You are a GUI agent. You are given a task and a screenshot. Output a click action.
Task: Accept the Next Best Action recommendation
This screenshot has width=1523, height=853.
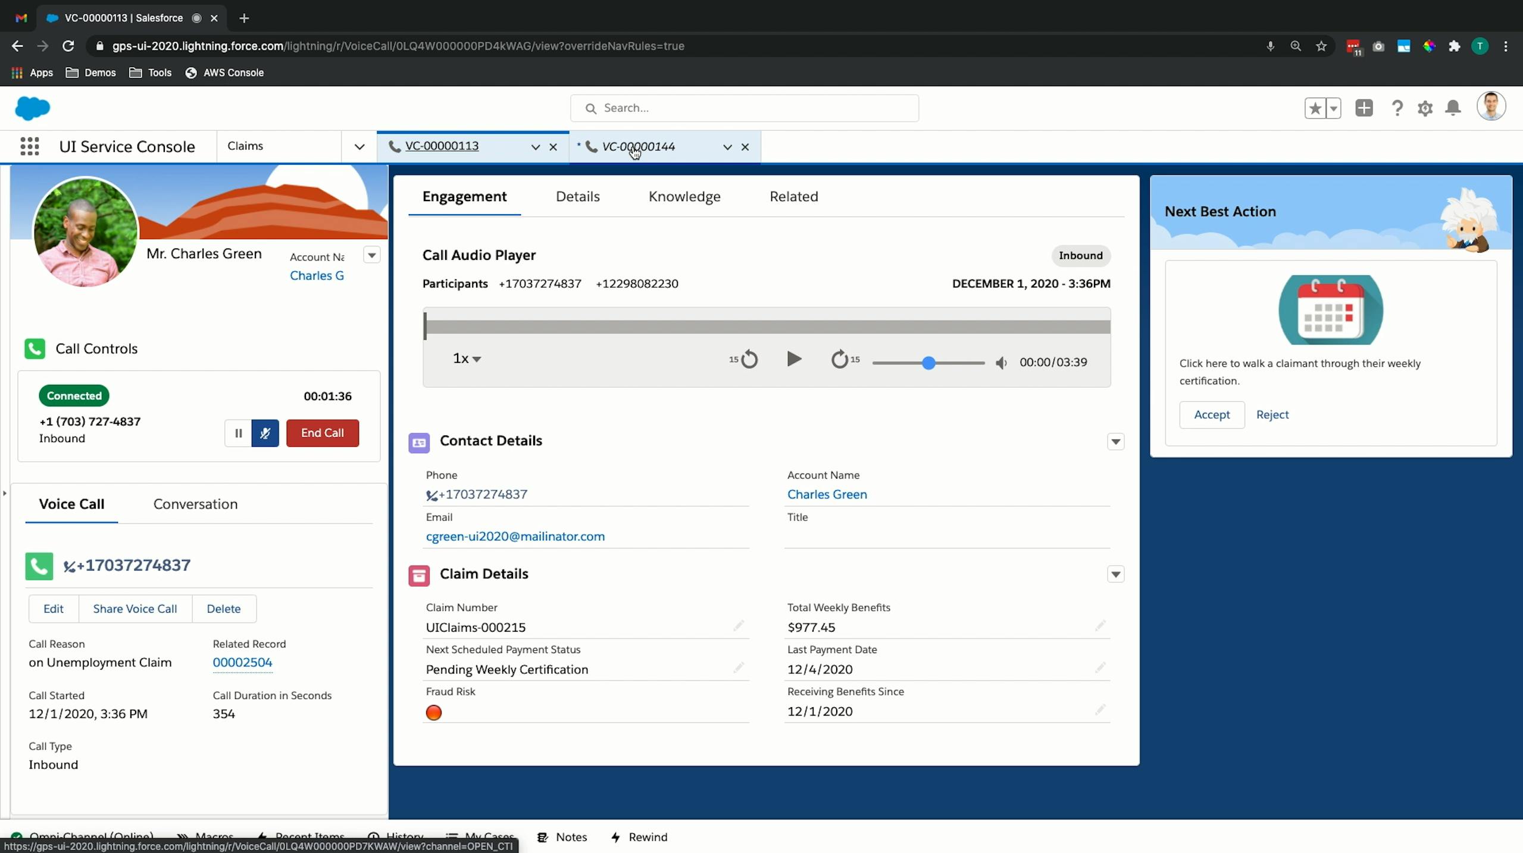click(x=1211, y=415)
